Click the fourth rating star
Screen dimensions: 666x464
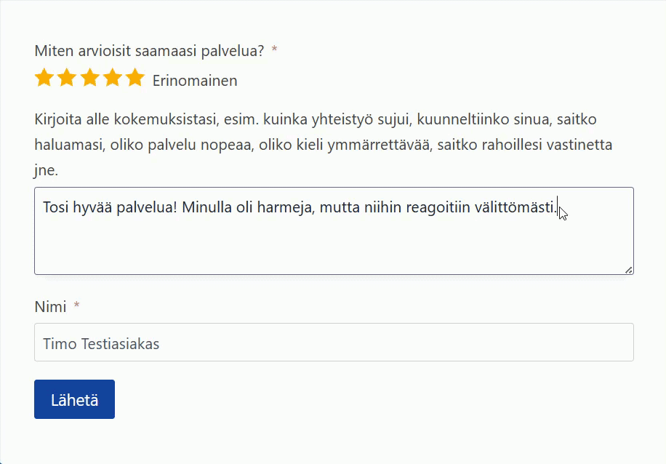pos(113,79)
